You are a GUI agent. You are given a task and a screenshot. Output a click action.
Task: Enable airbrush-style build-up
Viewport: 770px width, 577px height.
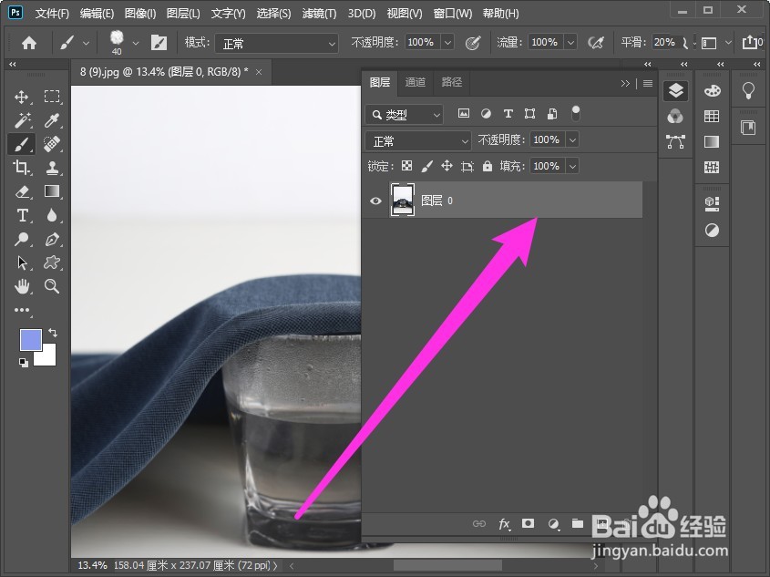pos(596,43)
